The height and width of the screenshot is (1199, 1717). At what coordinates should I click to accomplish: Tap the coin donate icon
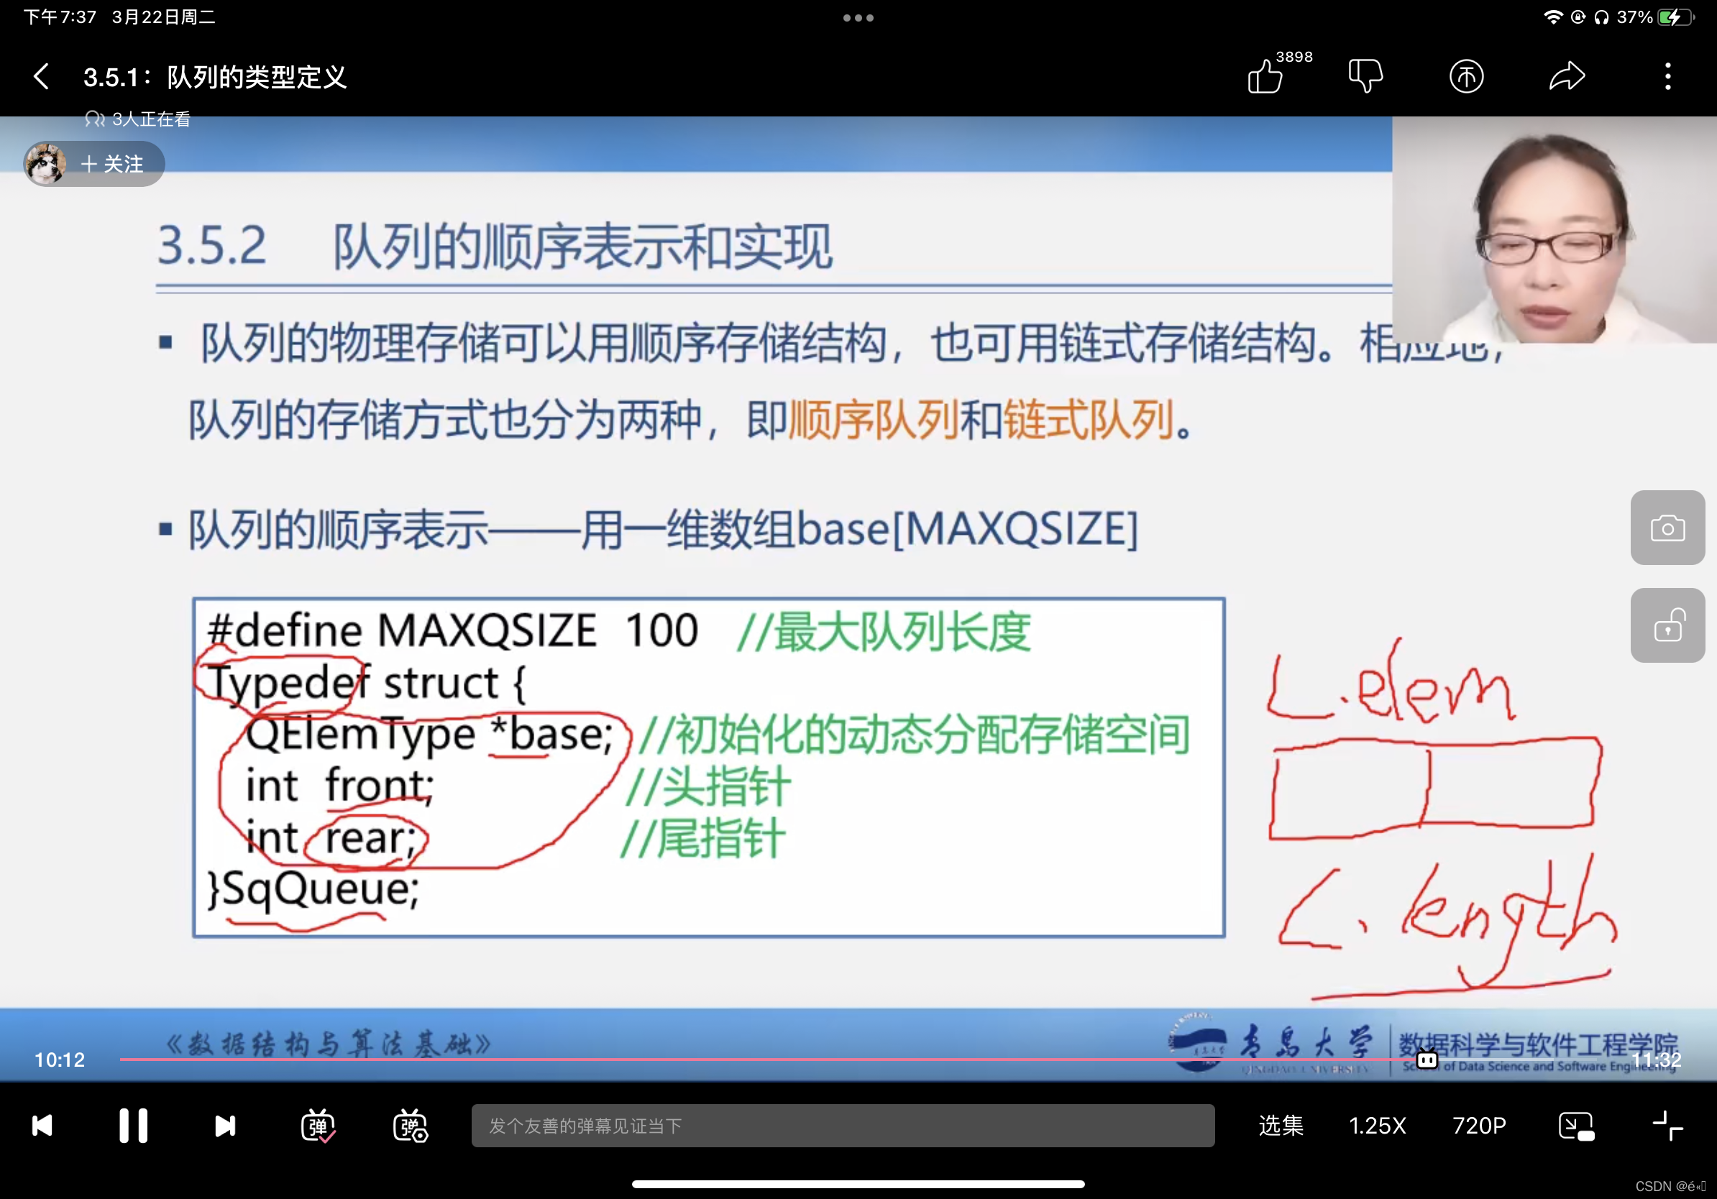(1466, 76)
